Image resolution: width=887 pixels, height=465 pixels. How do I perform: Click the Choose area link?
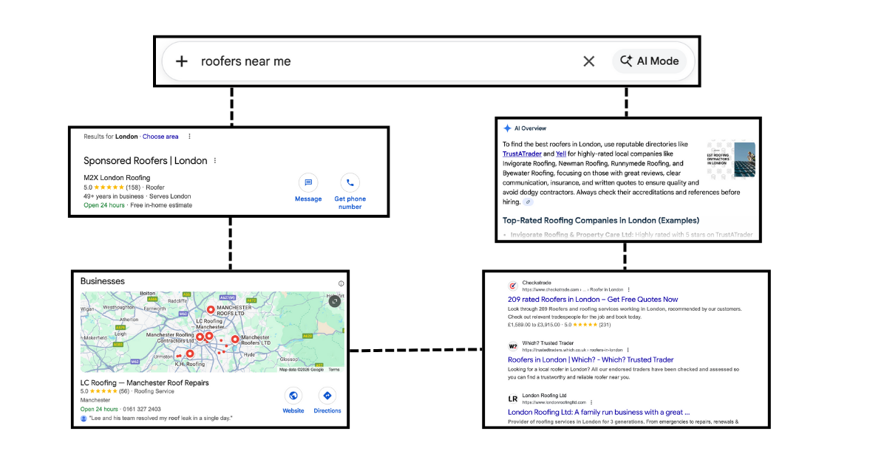click(160, 137)
